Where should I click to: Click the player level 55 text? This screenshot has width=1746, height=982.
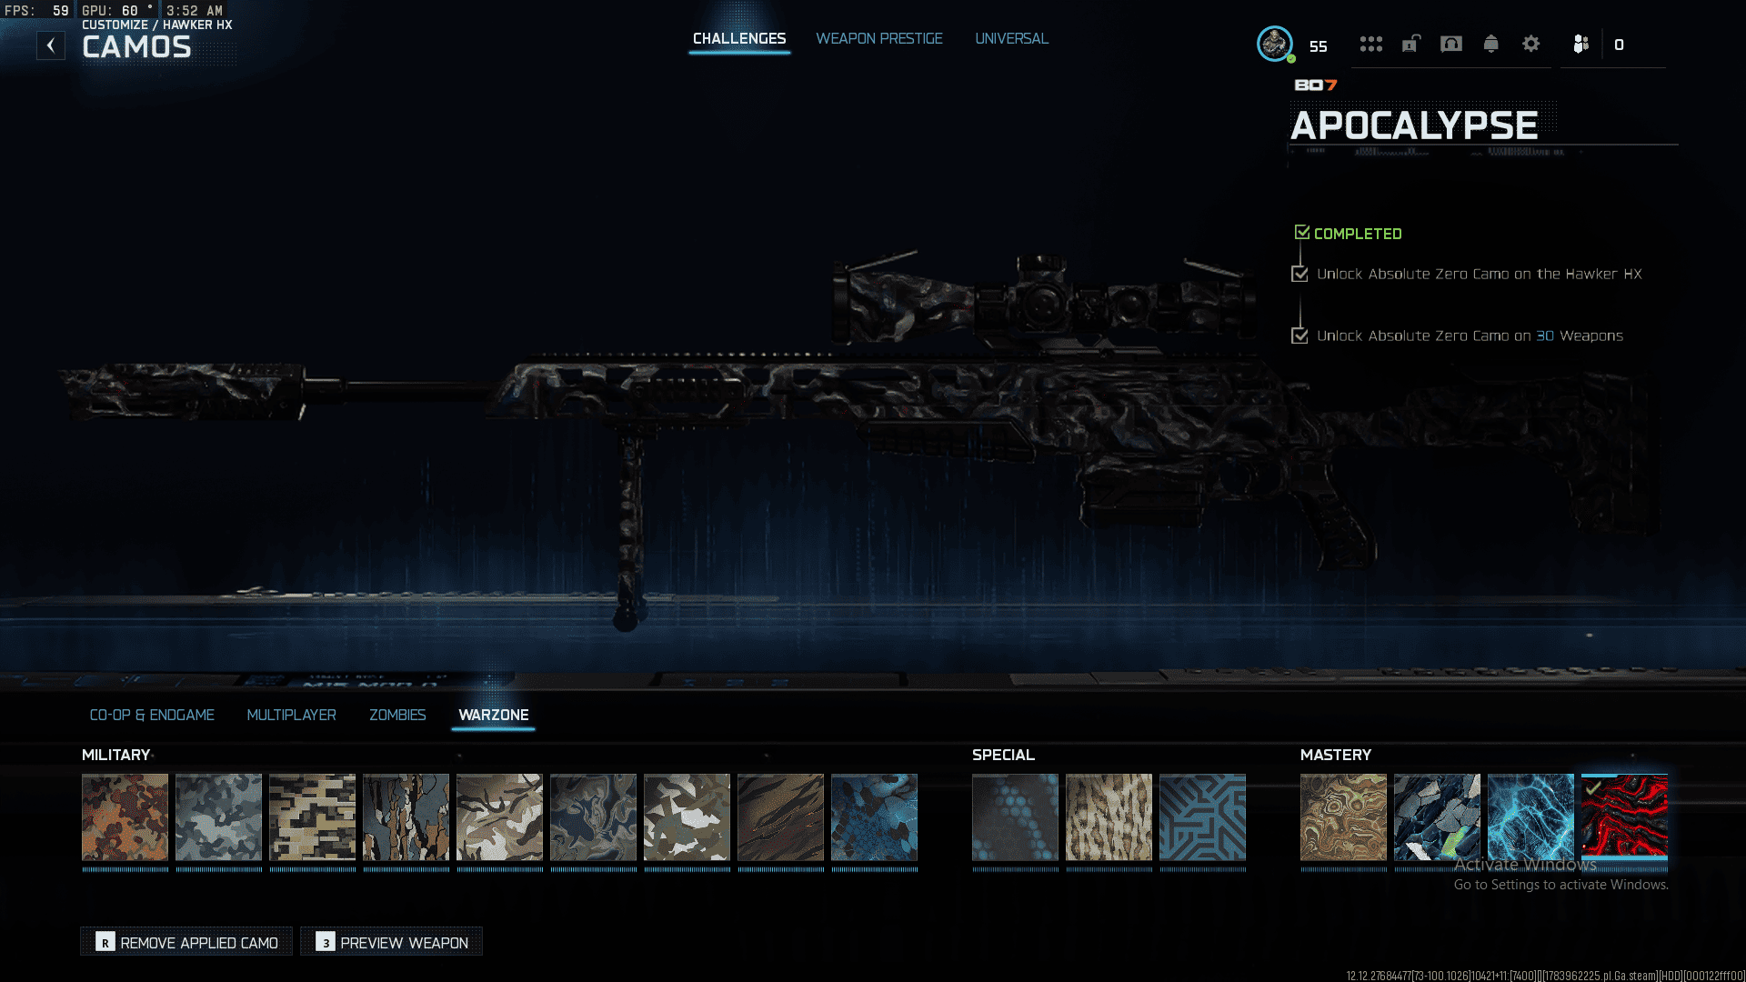[1319, 46]
